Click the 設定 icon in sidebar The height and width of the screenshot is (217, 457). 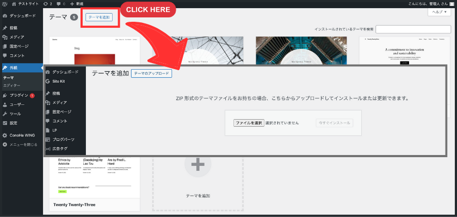tap(5, 123)
